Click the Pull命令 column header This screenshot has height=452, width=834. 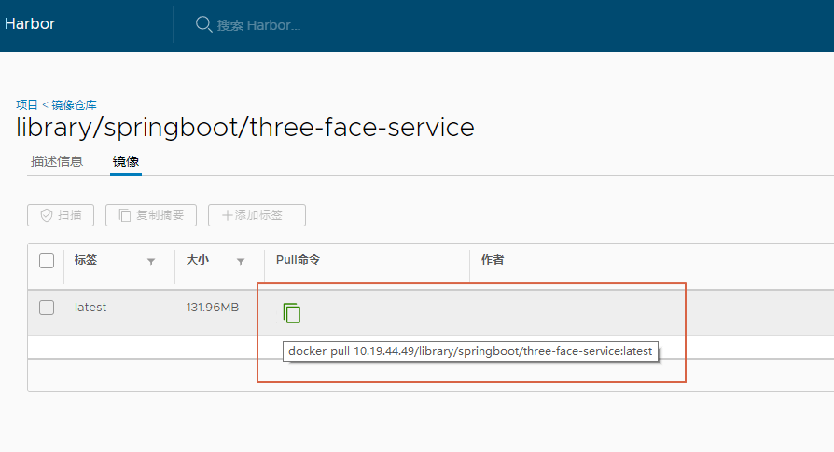[298, 260]
